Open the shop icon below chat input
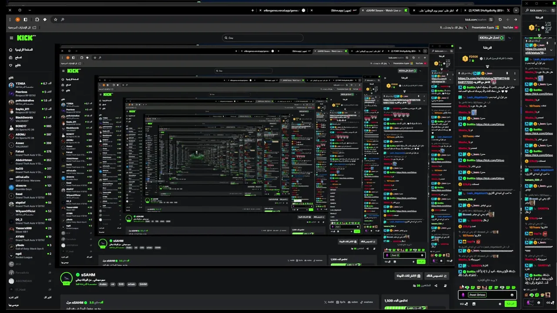The width and height of the screenshot is (557, 313). coord(474,304)
